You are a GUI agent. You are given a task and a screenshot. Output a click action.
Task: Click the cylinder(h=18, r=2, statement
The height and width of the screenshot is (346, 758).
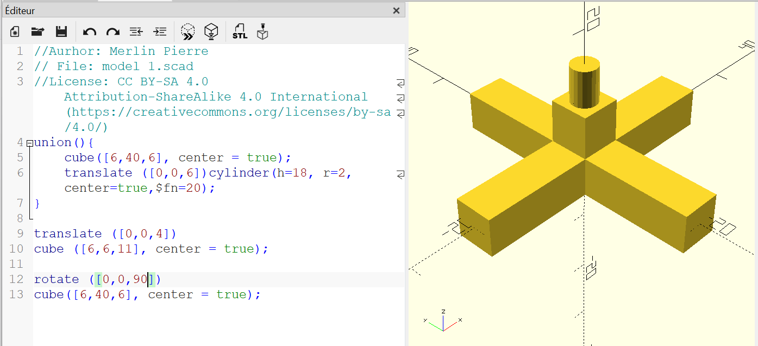pos(281,173)
